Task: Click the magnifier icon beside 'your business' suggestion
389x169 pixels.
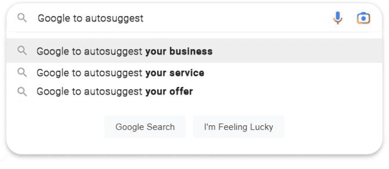Action: pyautogui.click(x=22, y=51)
